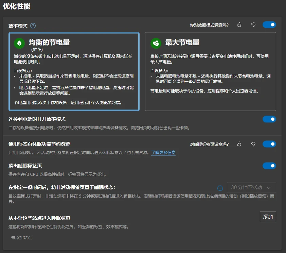Image resolution: width=286 pixels, height=253 pixels.
Task: Open the 了解更多信息 link
Action: tap(163, 152)
